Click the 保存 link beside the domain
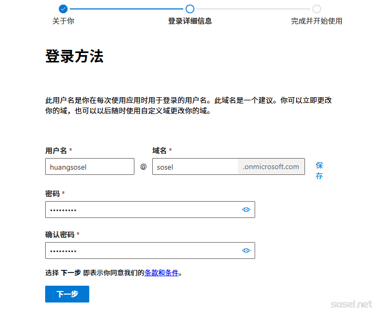 pyautogui.click(x=319, y=171)
